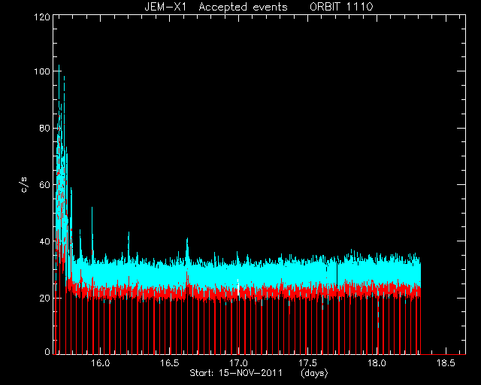Click the 'ORBIT 1110' label in title

[x=341, y=7]
